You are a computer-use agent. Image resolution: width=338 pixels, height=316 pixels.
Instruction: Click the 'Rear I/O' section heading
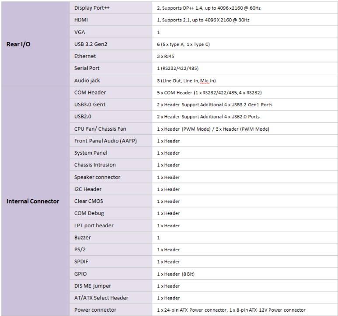(x=18, y=44)
